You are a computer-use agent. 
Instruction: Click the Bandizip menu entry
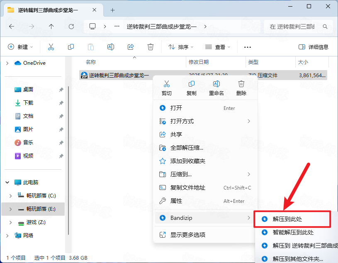205,218
